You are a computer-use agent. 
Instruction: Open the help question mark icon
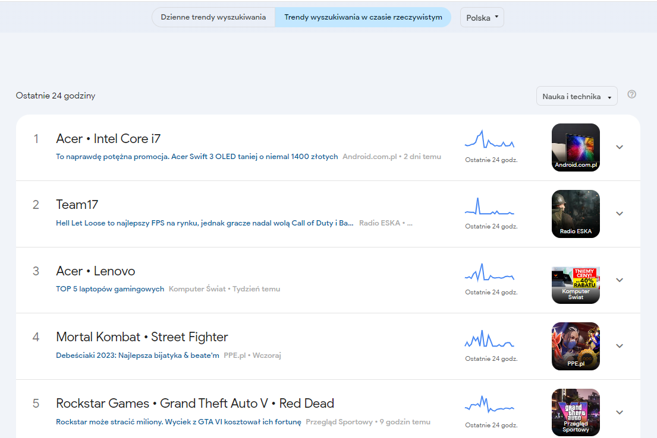click(631, 94)
